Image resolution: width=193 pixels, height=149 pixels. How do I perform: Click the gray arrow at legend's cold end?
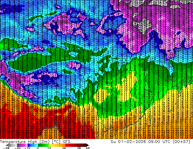click(x=7, y=145)
